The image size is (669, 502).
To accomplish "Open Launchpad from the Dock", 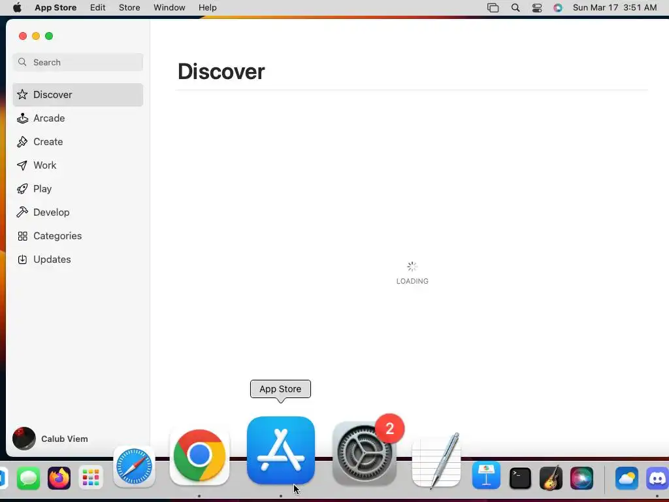I will coord(90,478).
